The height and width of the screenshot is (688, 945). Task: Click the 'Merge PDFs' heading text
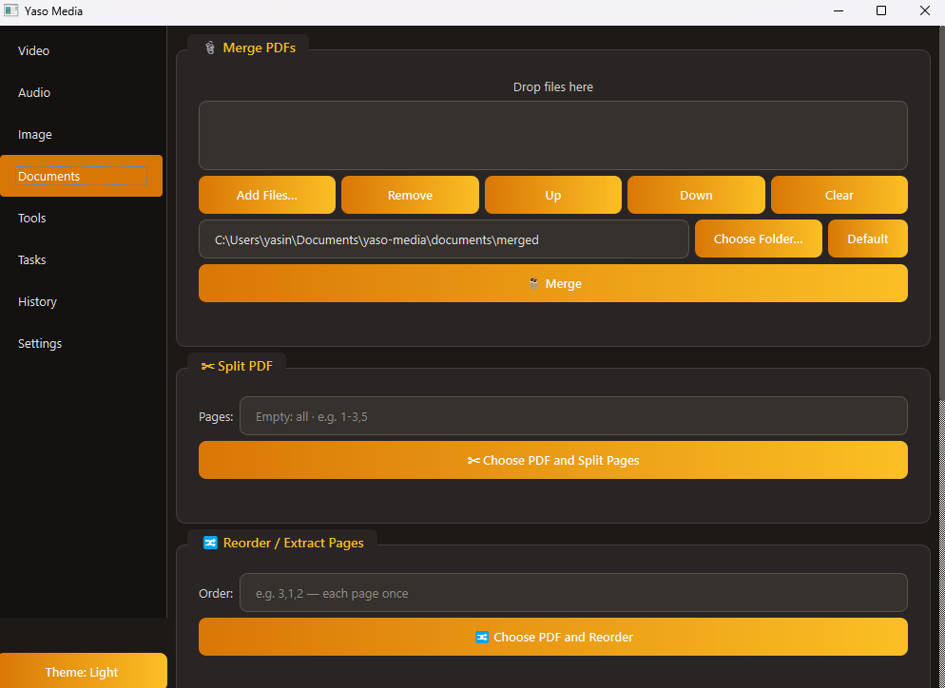point(260,48)
